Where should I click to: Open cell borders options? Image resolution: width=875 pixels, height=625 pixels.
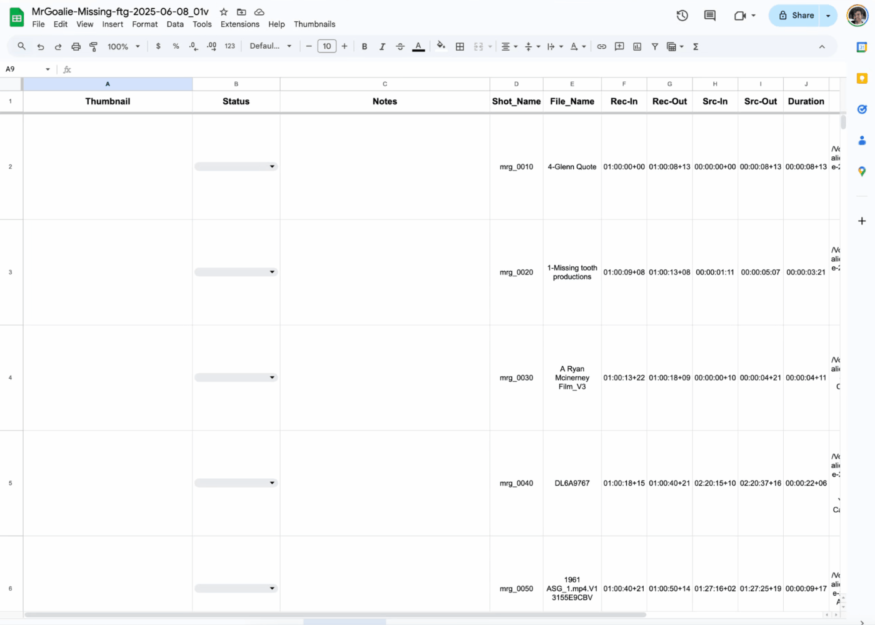[460, 46]
